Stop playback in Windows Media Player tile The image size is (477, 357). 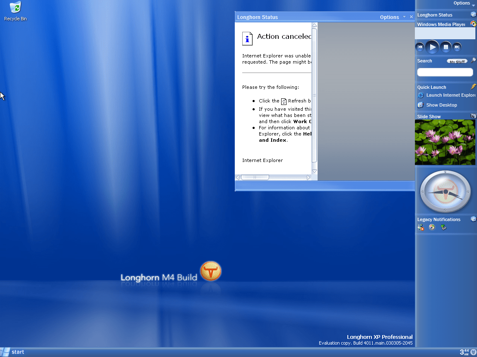[446, 47]
